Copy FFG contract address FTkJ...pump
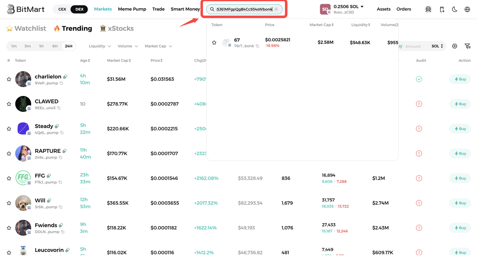Viewport: 477px width, 257px height. click(x=60, y=182)
